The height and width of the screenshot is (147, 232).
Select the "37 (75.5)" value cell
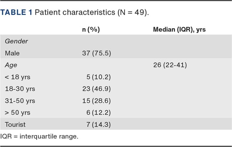[x=96, y=53]
